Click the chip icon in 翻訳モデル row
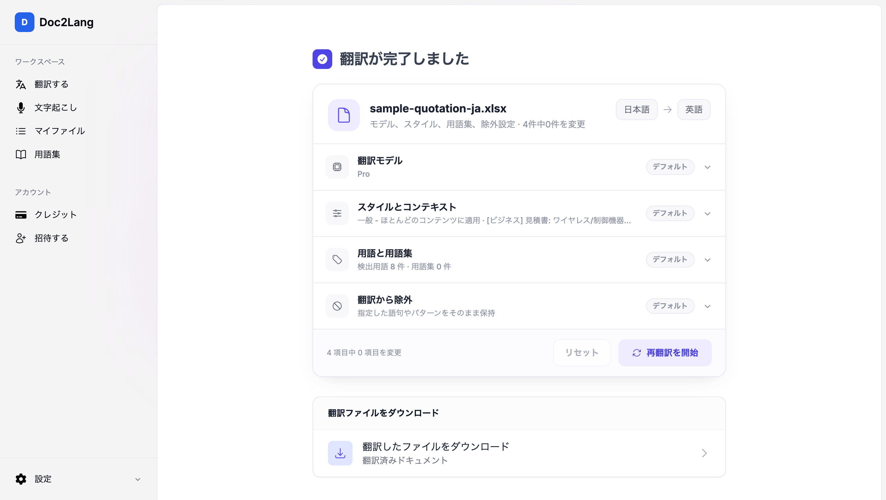 (337, 167)
